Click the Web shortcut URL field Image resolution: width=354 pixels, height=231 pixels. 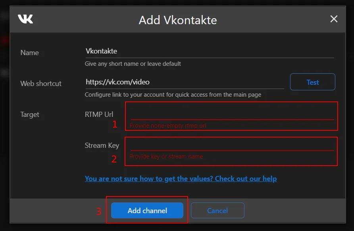185,82
